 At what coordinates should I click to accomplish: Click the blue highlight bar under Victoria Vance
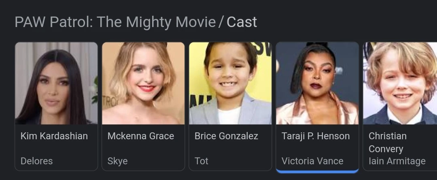(317, 171)
